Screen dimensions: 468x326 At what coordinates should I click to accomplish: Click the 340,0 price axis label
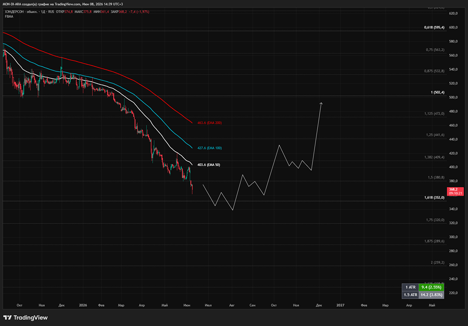[x=453, y=209]
